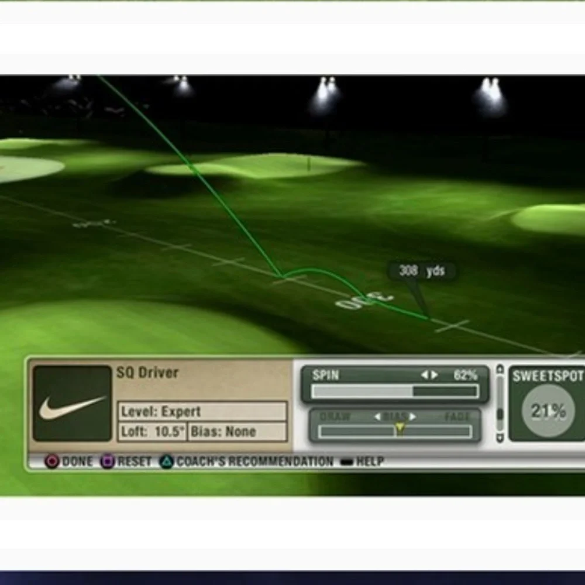Click the yellow bias slider marker
The height and width of the screenshot is (585, 585).
(x=400, y=428)
